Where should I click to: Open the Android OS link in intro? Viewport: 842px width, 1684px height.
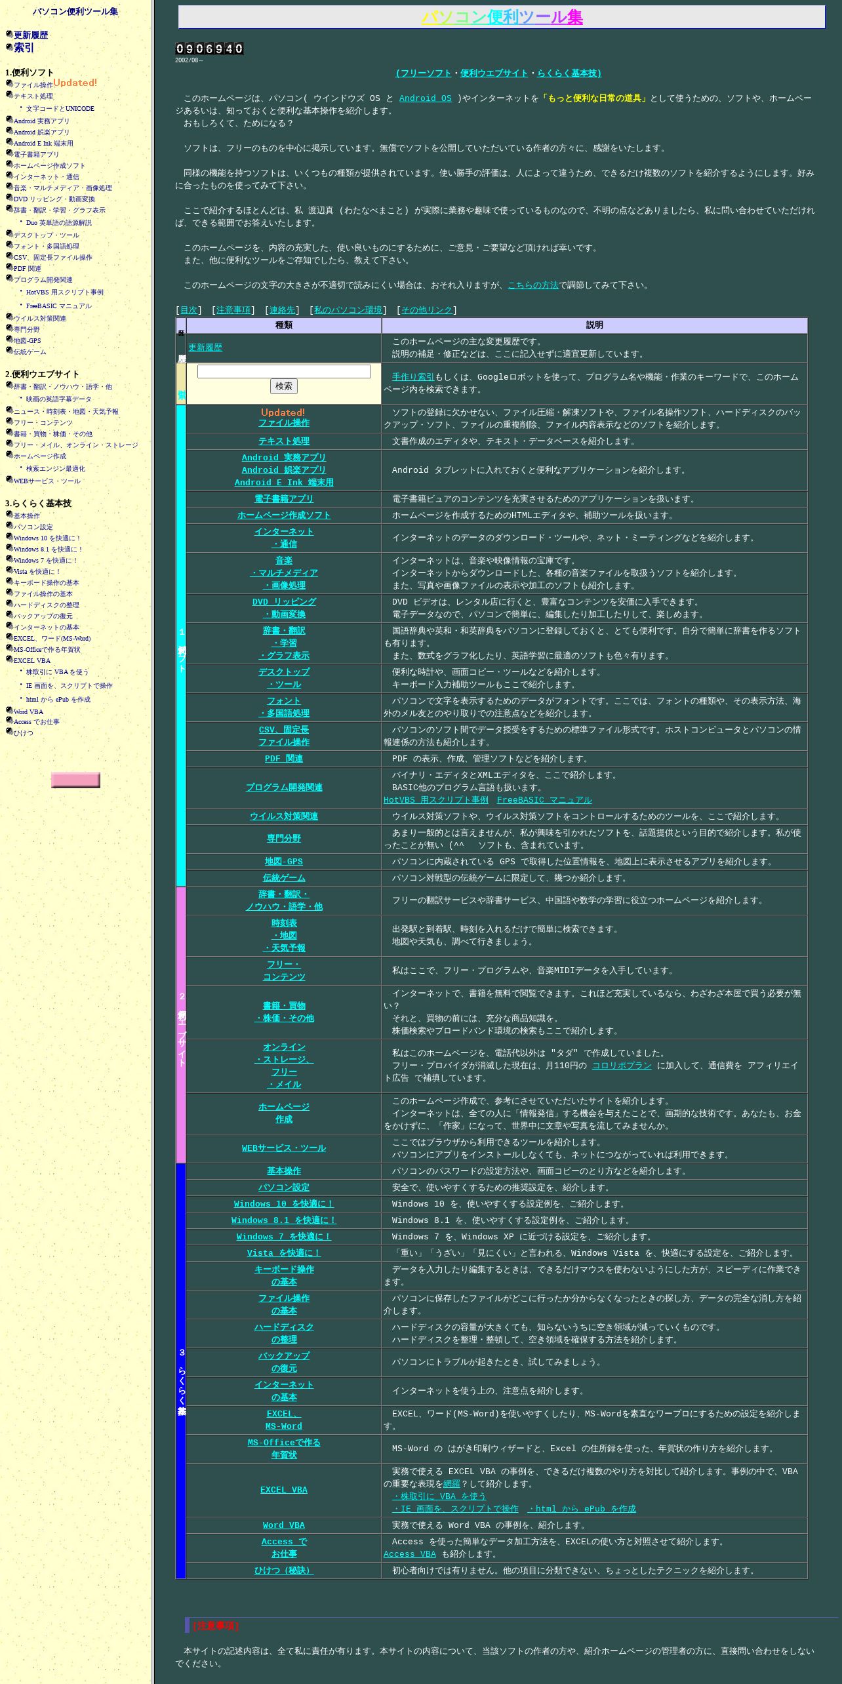pos(426,98)
